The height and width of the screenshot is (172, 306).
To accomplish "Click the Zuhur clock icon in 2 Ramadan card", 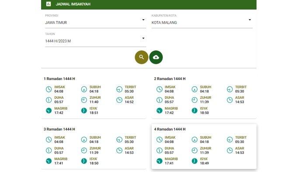I will pyautogui.click(x=195, y=100).
